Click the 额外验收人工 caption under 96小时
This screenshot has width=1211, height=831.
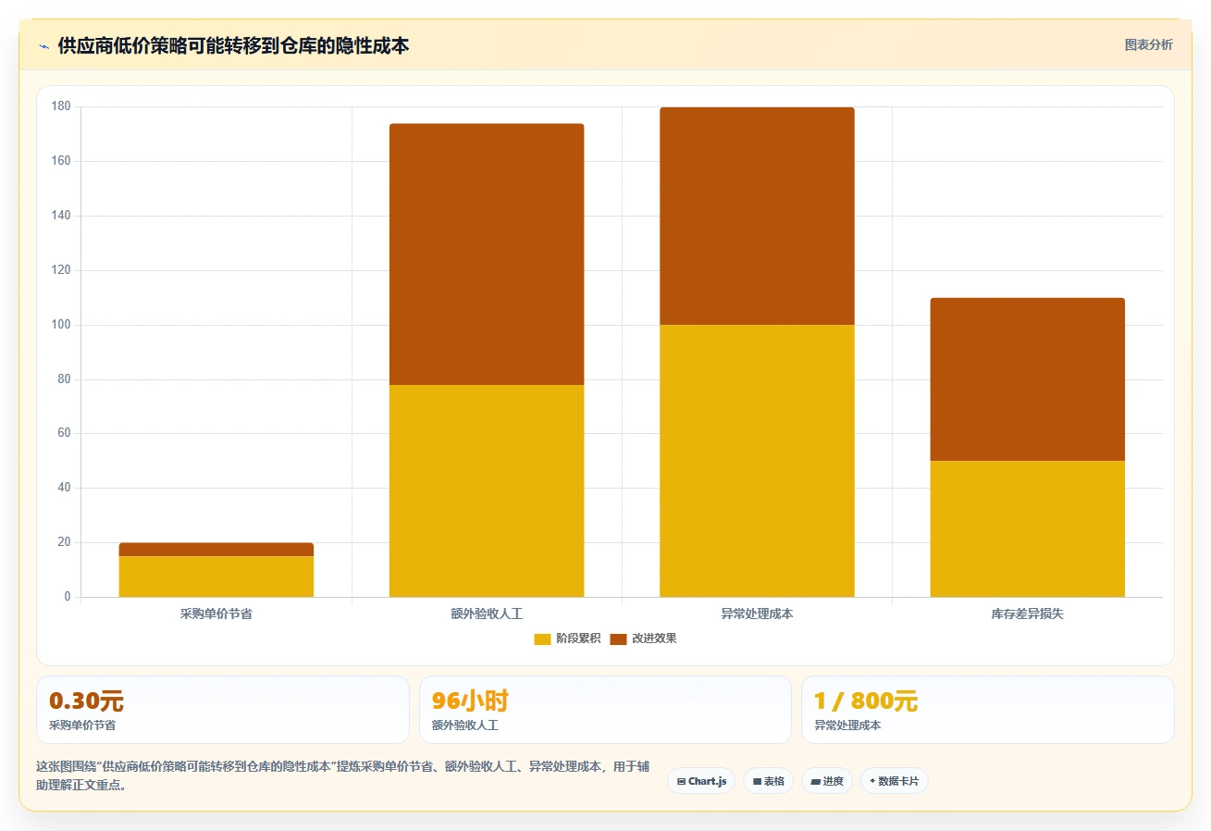465,726
